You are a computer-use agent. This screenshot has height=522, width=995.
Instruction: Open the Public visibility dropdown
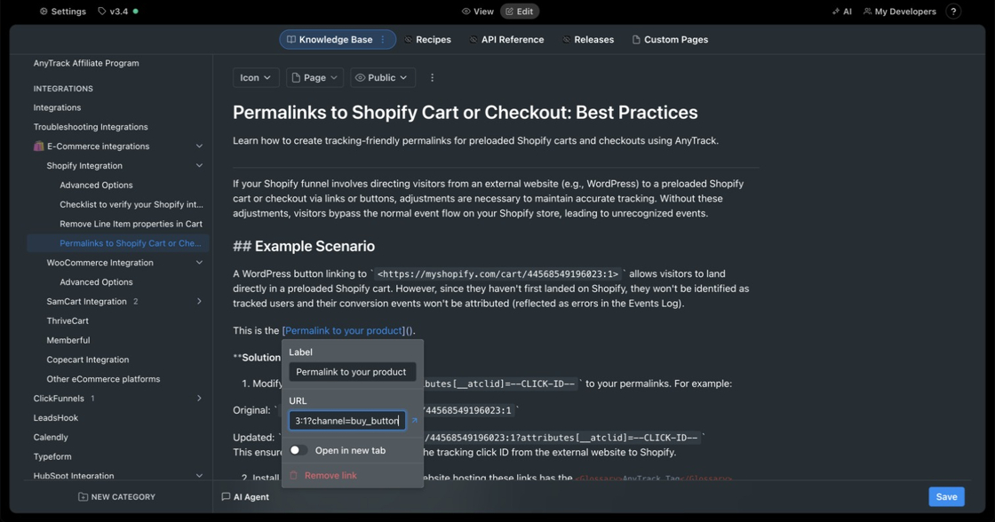coord(381,78)
